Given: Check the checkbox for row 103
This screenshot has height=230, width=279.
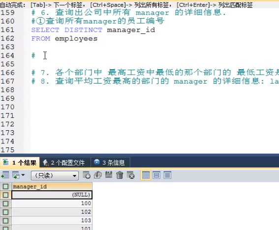Looking at the screenshot, I should pos(6,221).
